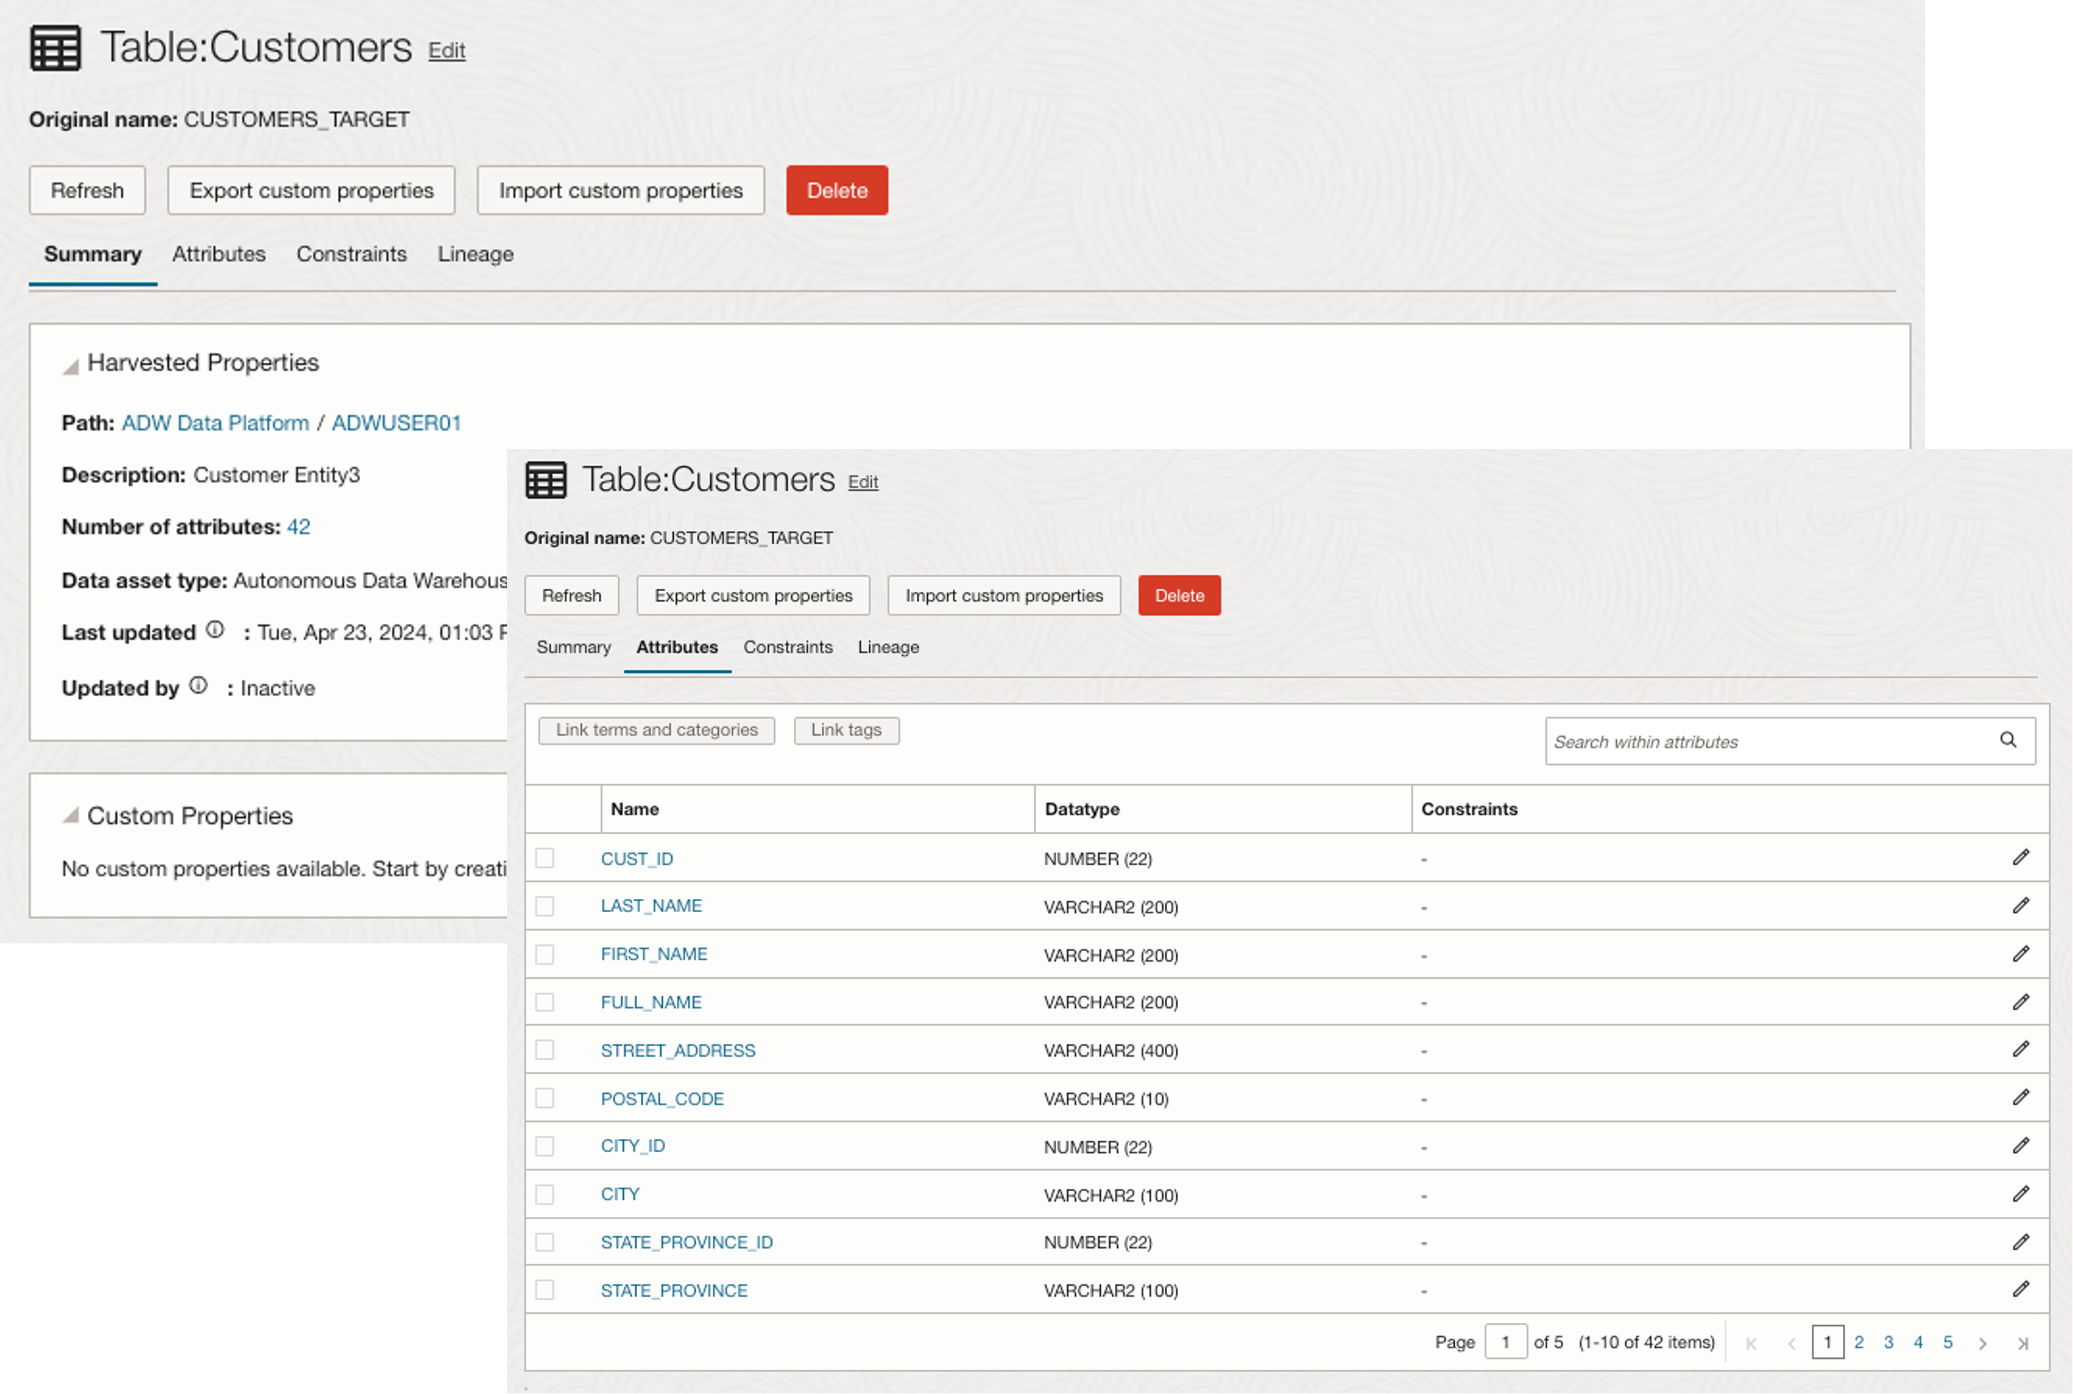Click Link terms and categories button

[656, 730]
